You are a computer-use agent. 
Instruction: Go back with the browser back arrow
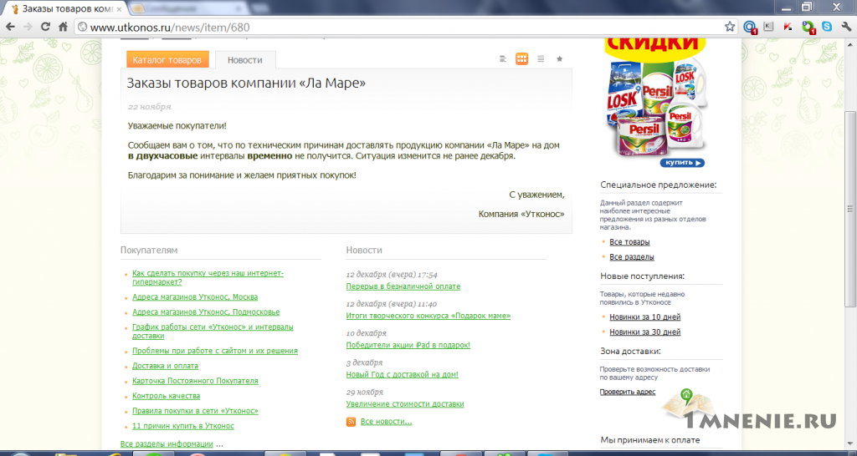[11, 27]
